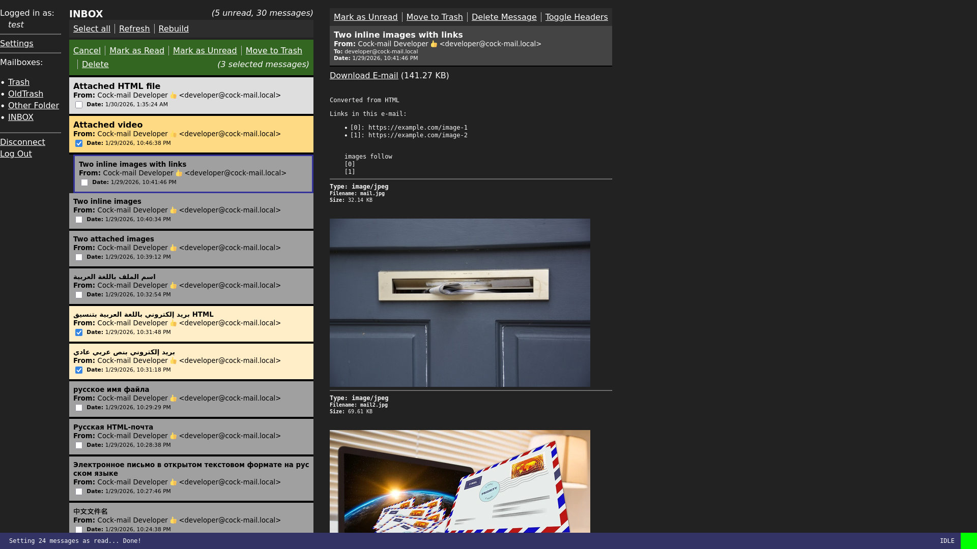Open the Settings page
Screen dimensions: 977x549
click(17, 43)
